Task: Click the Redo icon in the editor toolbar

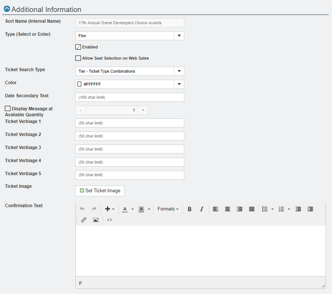Action: click(94, 209)
